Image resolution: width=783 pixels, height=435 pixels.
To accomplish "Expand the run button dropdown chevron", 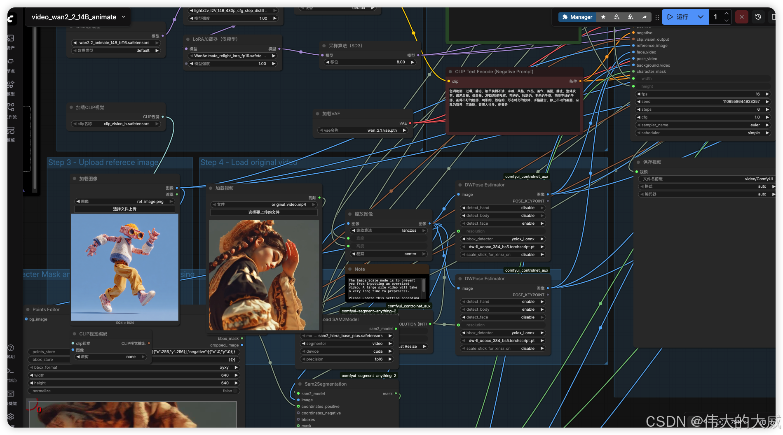I will pos(701,17).
